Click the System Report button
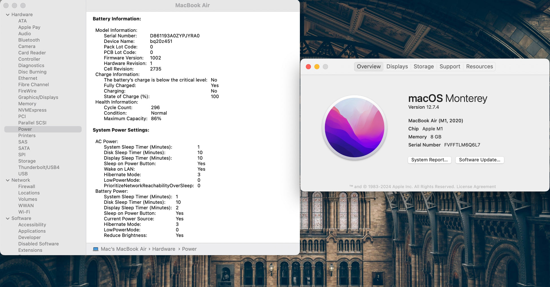The width and height of the screenshot is (550, 287). pyautogui.click(x=429, y=160)
